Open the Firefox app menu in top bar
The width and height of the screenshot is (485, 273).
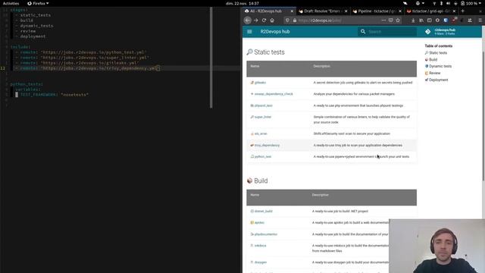pos(38,3)
